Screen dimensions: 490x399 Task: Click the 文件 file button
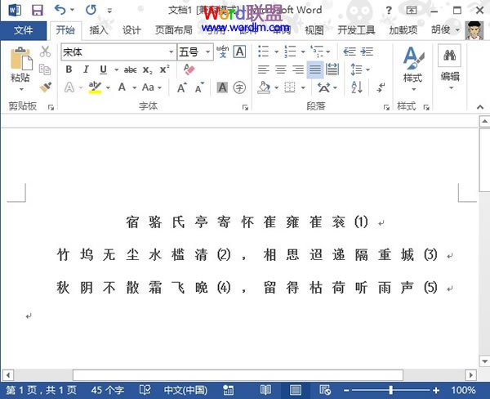pos(24,30)
